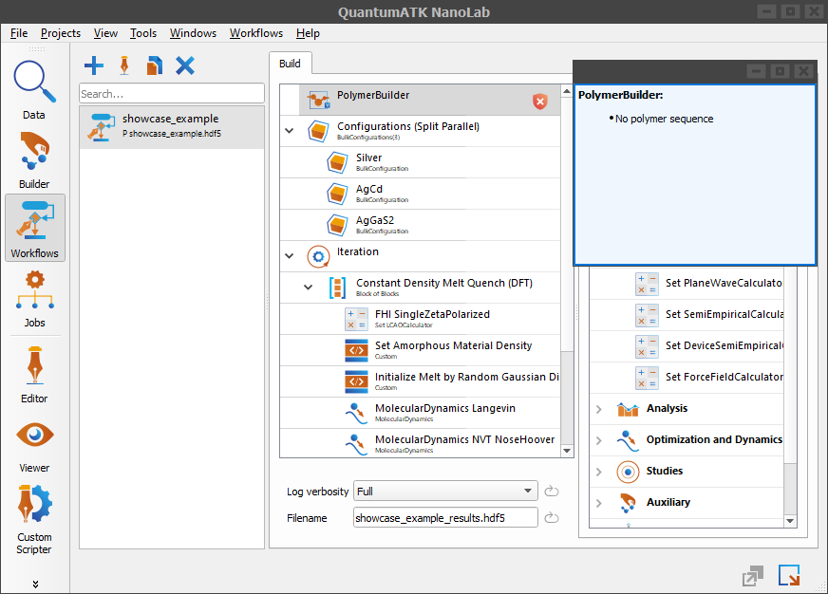Click the Set PlaneWaveCalculator block icon
Screen dimensions: 828x594
click(647, 284)
